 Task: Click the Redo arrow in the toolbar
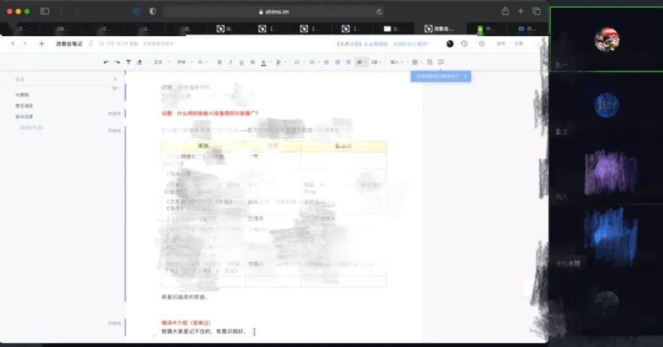click(x=117, y=62)
